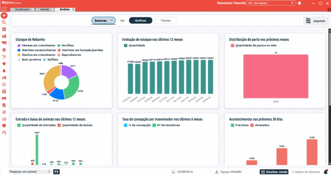This screenshot has height=175, width=331.
Task: Open the farm barn icon in sidebar
Action: (4, 36)
